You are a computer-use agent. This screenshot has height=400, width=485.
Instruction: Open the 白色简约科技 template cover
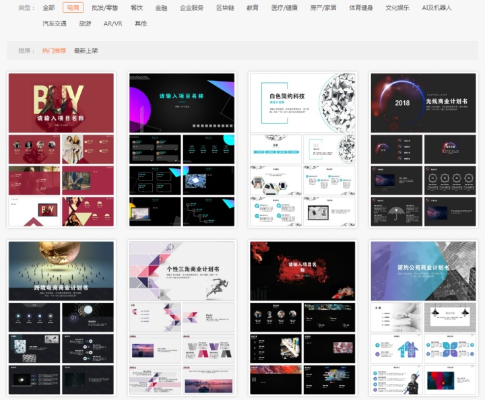click(302, 103)
